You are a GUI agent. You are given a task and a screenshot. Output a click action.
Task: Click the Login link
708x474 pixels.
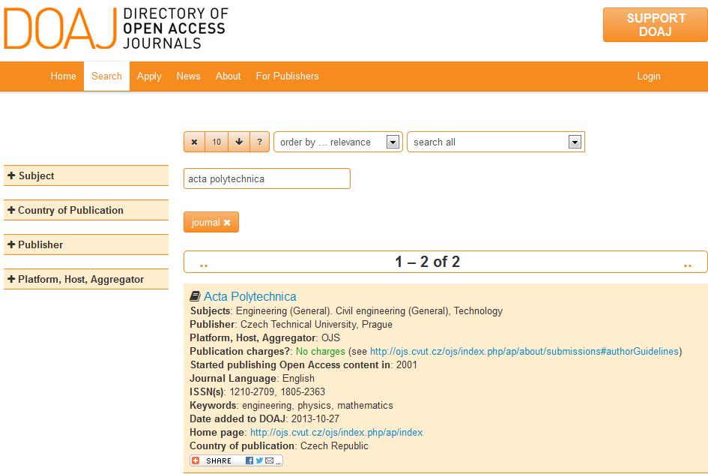[x=648, y=76]
